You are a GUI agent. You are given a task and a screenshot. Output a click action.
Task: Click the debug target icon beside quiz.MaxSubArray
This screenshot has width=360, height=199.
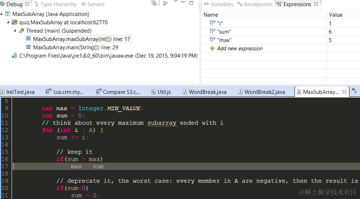[x=15, y=22]
